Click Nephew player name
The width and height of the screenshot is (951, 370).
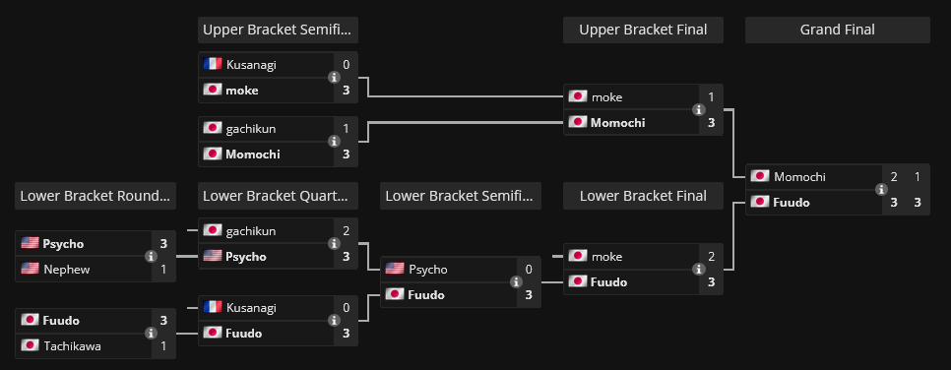pos(67,269)
